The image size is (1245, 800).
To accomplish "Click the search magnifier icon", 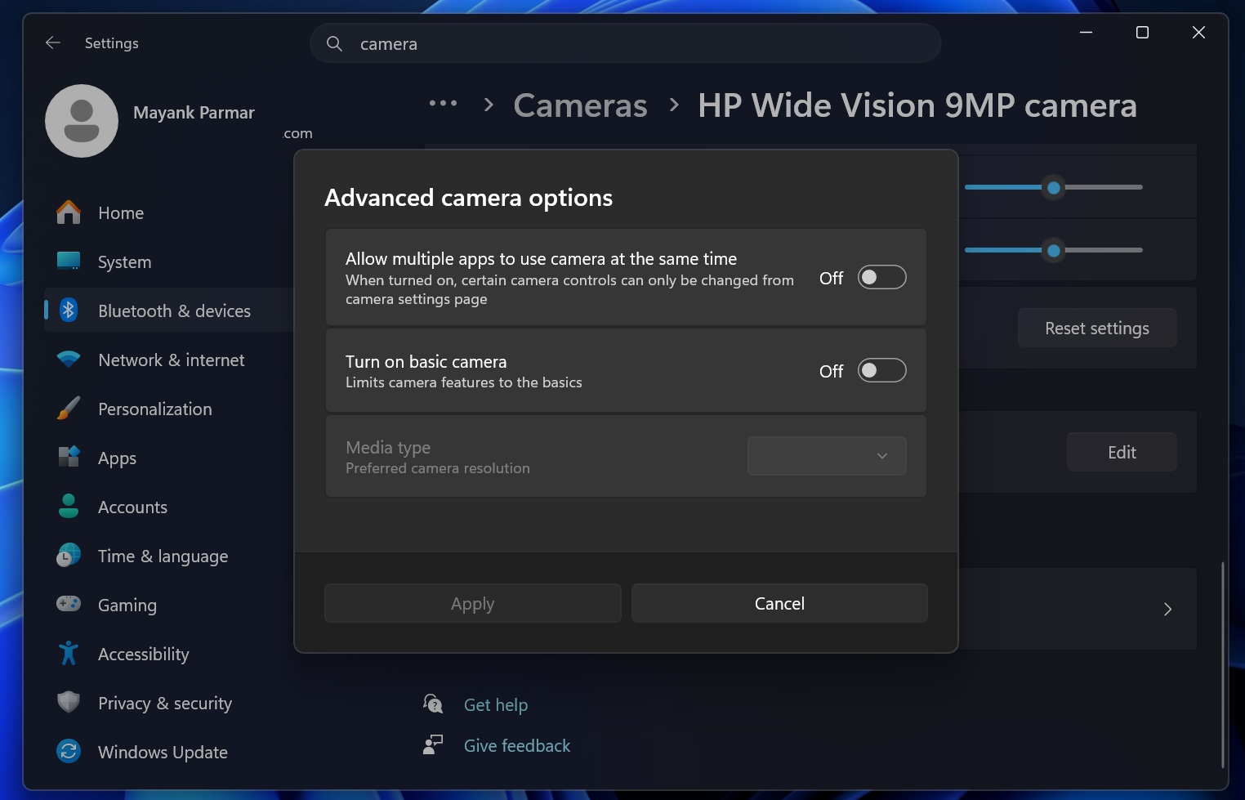I will (x=334, y=43).
